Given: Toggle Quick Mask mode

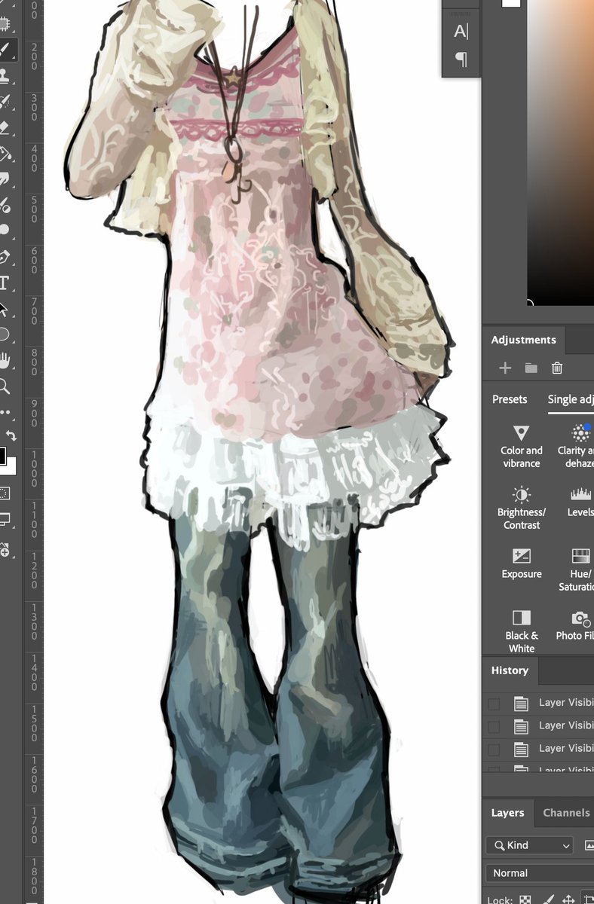Looking at the screenshot, I should [x=5, y=493].
